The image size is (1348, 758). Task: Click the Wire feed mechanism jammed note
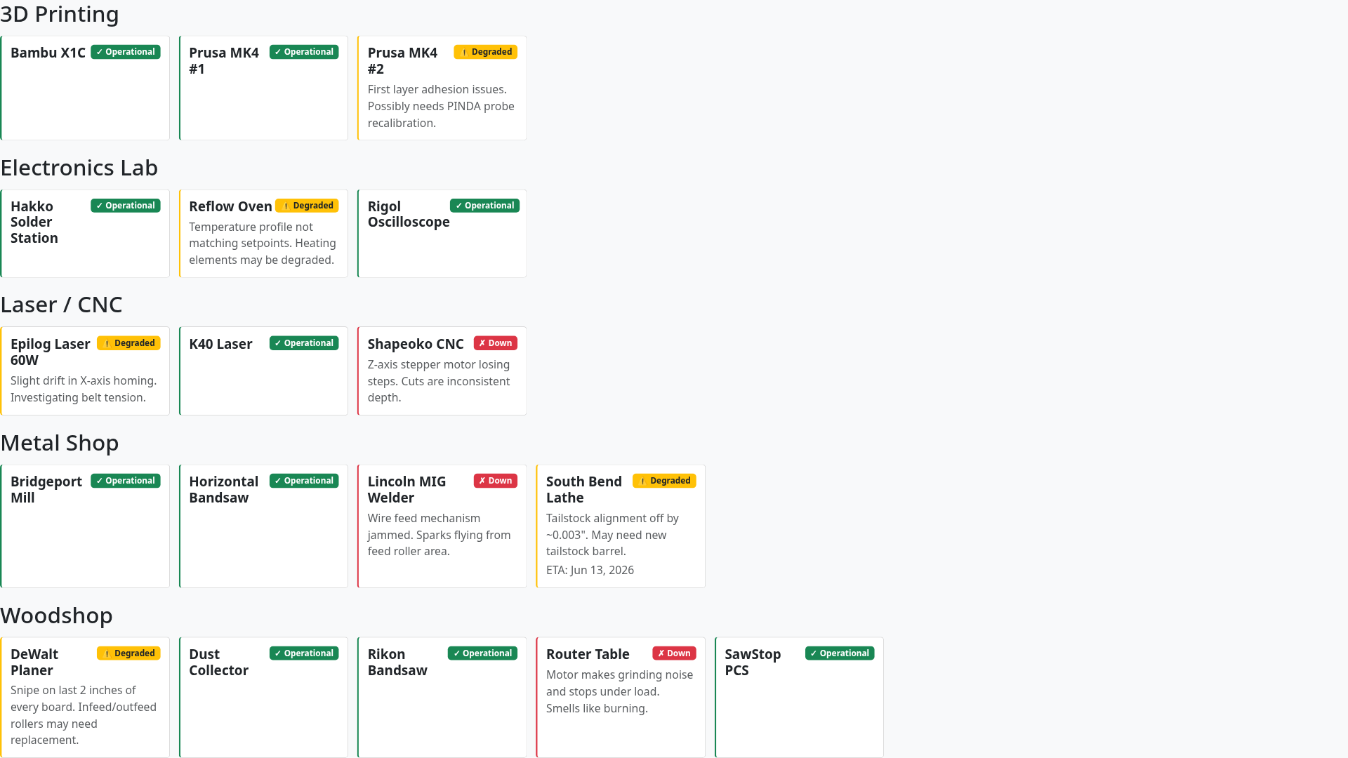(440, 535)
